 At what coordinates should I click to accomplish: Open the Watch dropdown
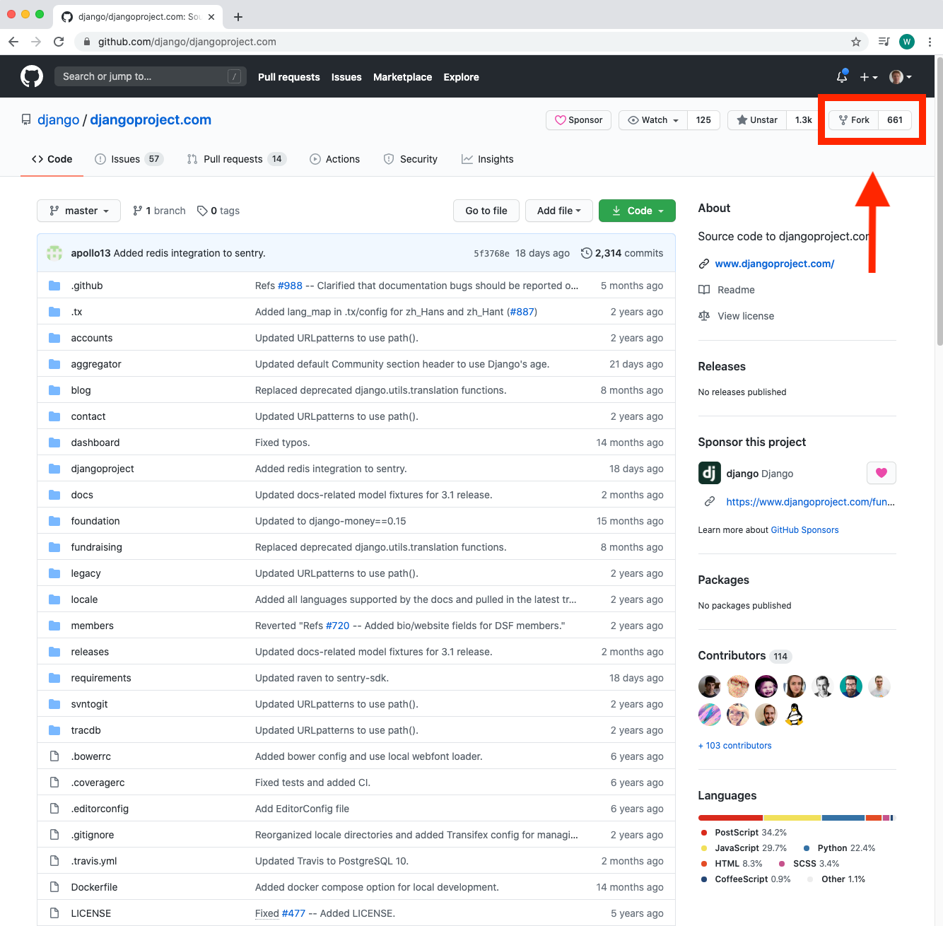tap(653, 120)
